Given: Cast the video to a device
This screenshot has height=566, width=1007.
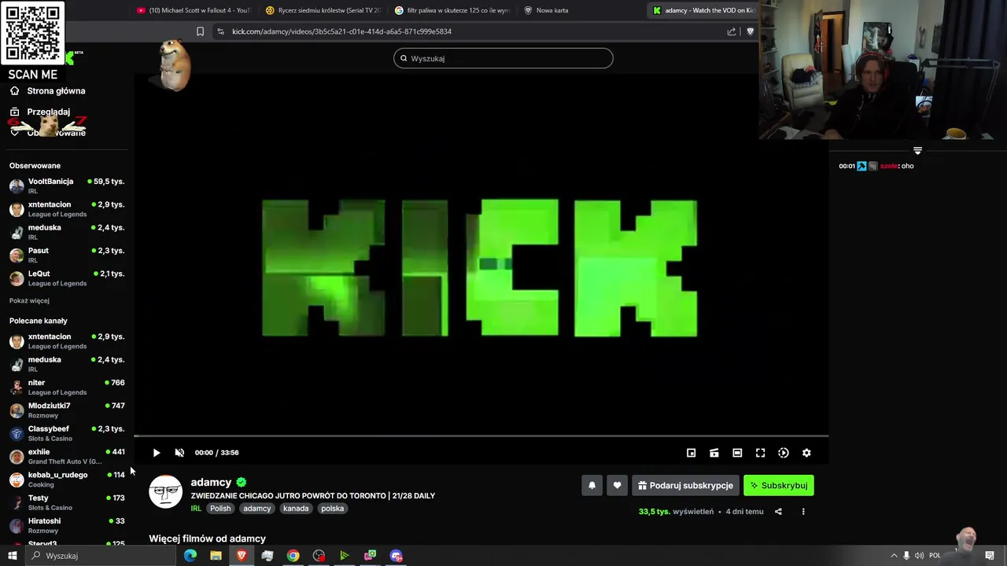Looking at the screenshot, I should (714, 453).
